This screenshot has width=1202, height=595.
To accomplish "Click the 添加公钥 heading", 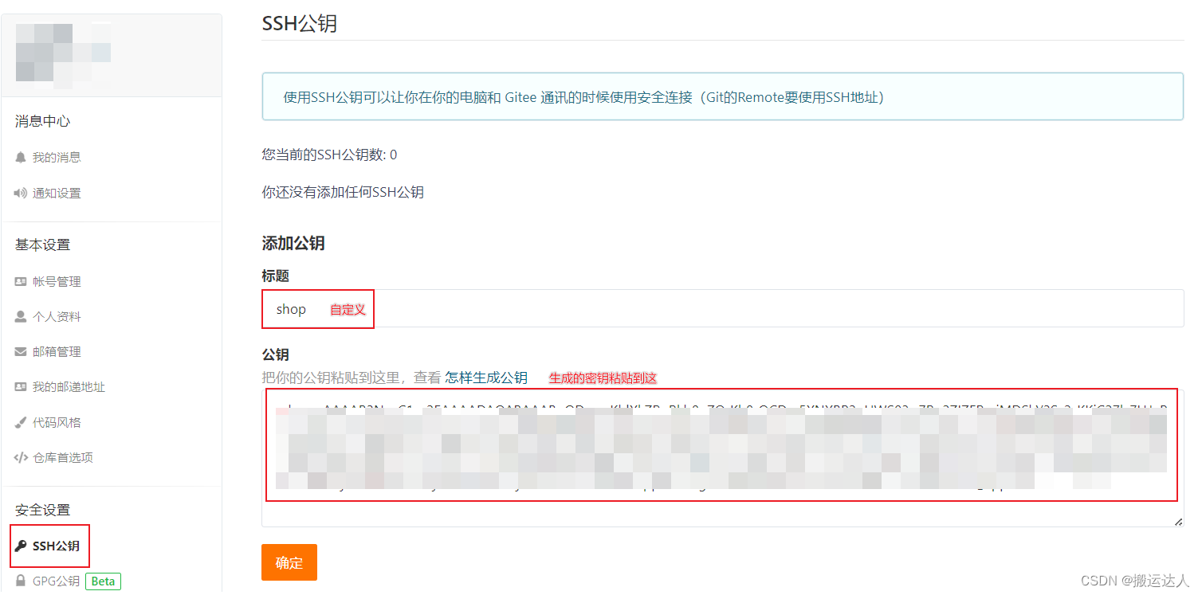I will (293, 244).
